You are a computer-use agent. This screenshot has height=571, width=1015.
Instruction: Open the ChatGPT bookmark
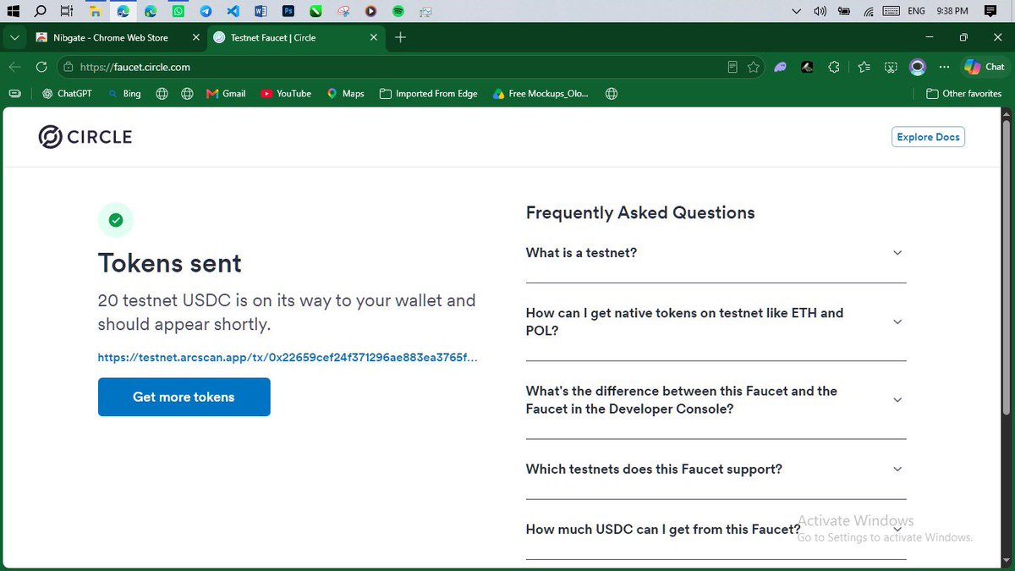[x=66, y=94]
